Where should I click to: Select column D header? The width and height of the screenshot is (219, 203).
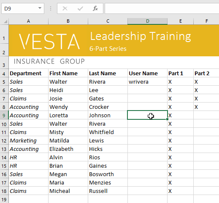pos(147,21)
